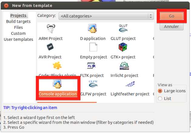The image size is (191, 134).
Task: Select the AVR Project chip icon
Action: point(50,47)
